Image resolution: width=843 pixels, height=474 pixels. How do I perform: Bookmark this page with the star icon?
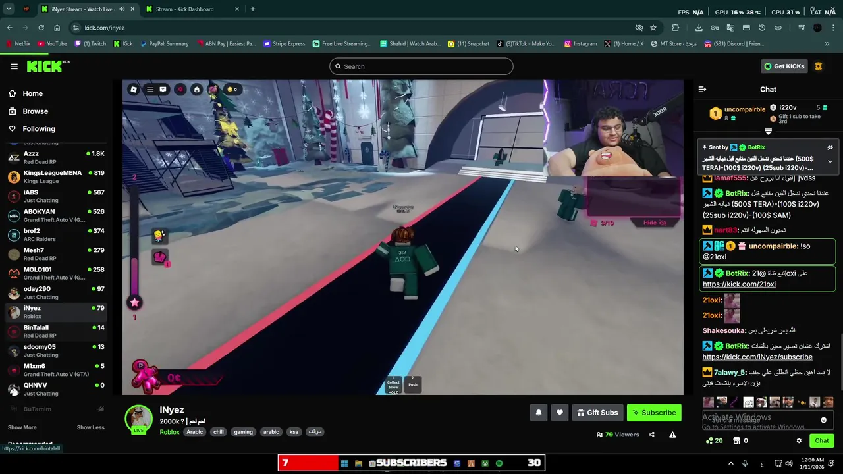(653, 28)
